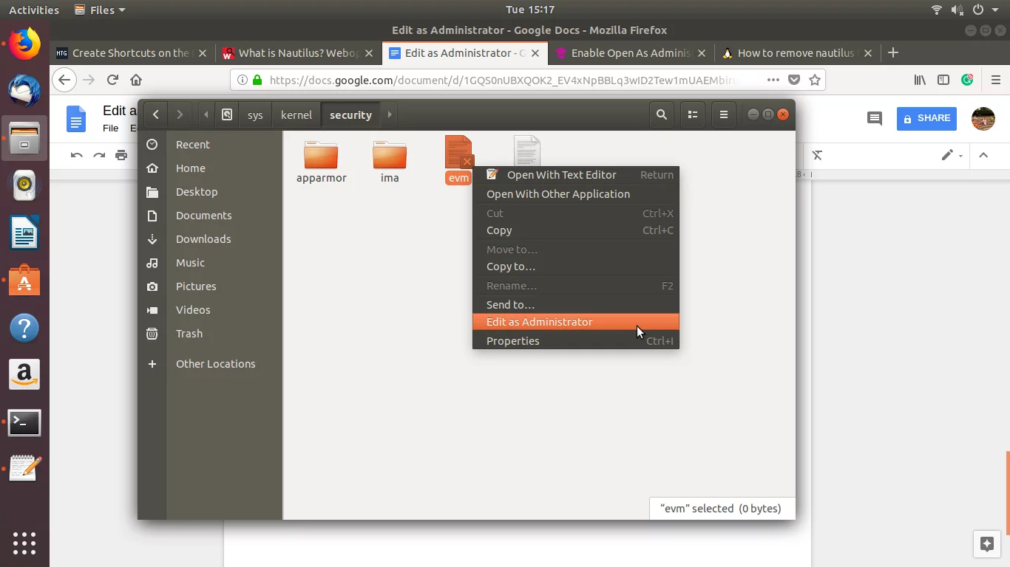Open the Files hamburger menu

[x=724, y=114]
